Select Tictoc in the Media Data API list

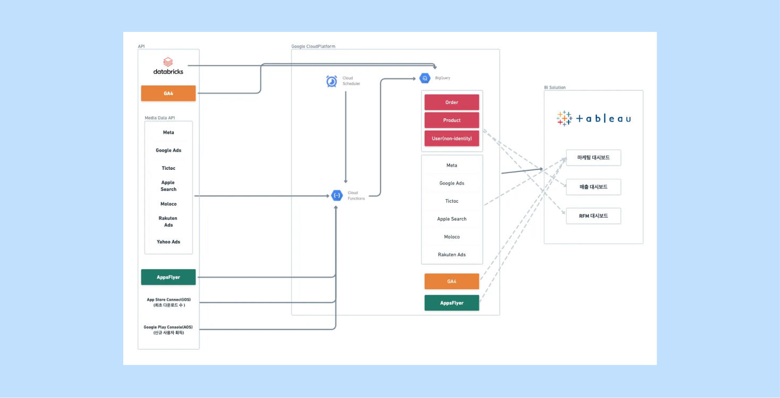(168, 168)
